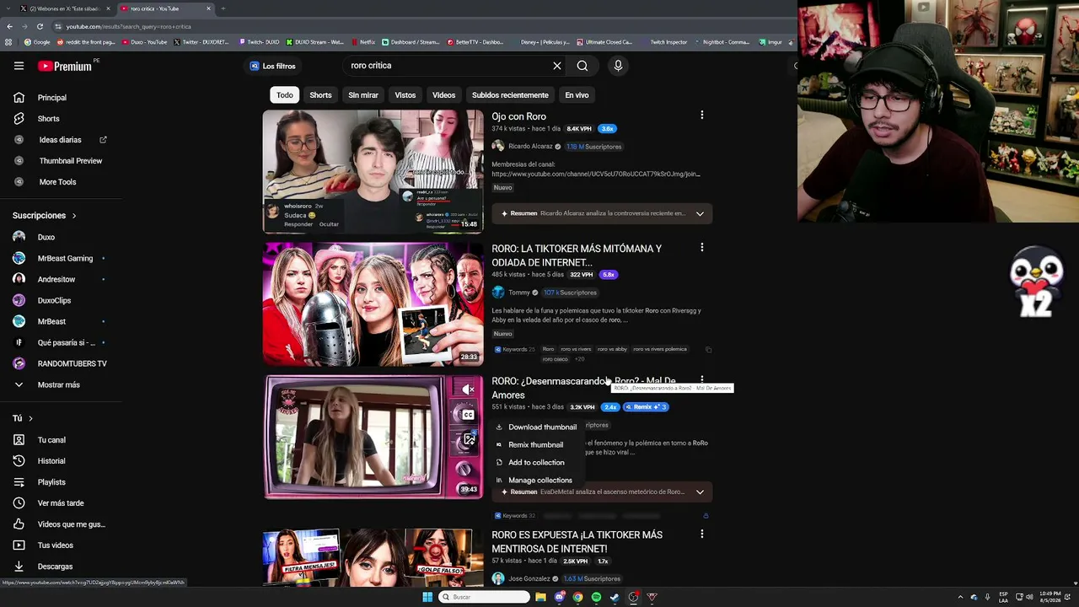Open the MITÓMANA video thumbnail

click(373, 304)
